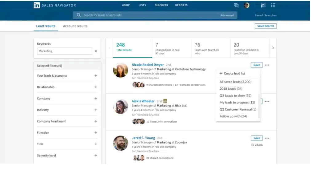
Task: Switch to Account results tab
Action: click(x=75, y=26)
